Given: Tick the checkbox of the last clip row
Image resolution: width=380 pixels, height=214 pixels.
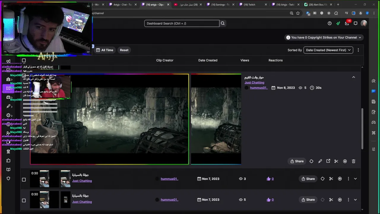Looking at the screenshot, I should 24,200.
